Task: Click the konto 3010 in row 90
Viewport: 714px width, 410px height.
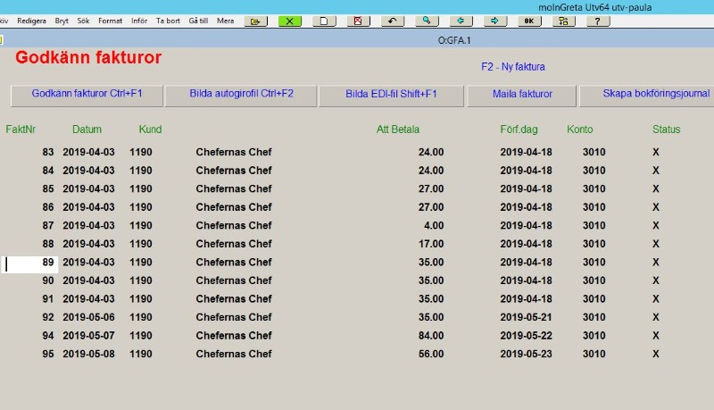Action: pos(594,280)
